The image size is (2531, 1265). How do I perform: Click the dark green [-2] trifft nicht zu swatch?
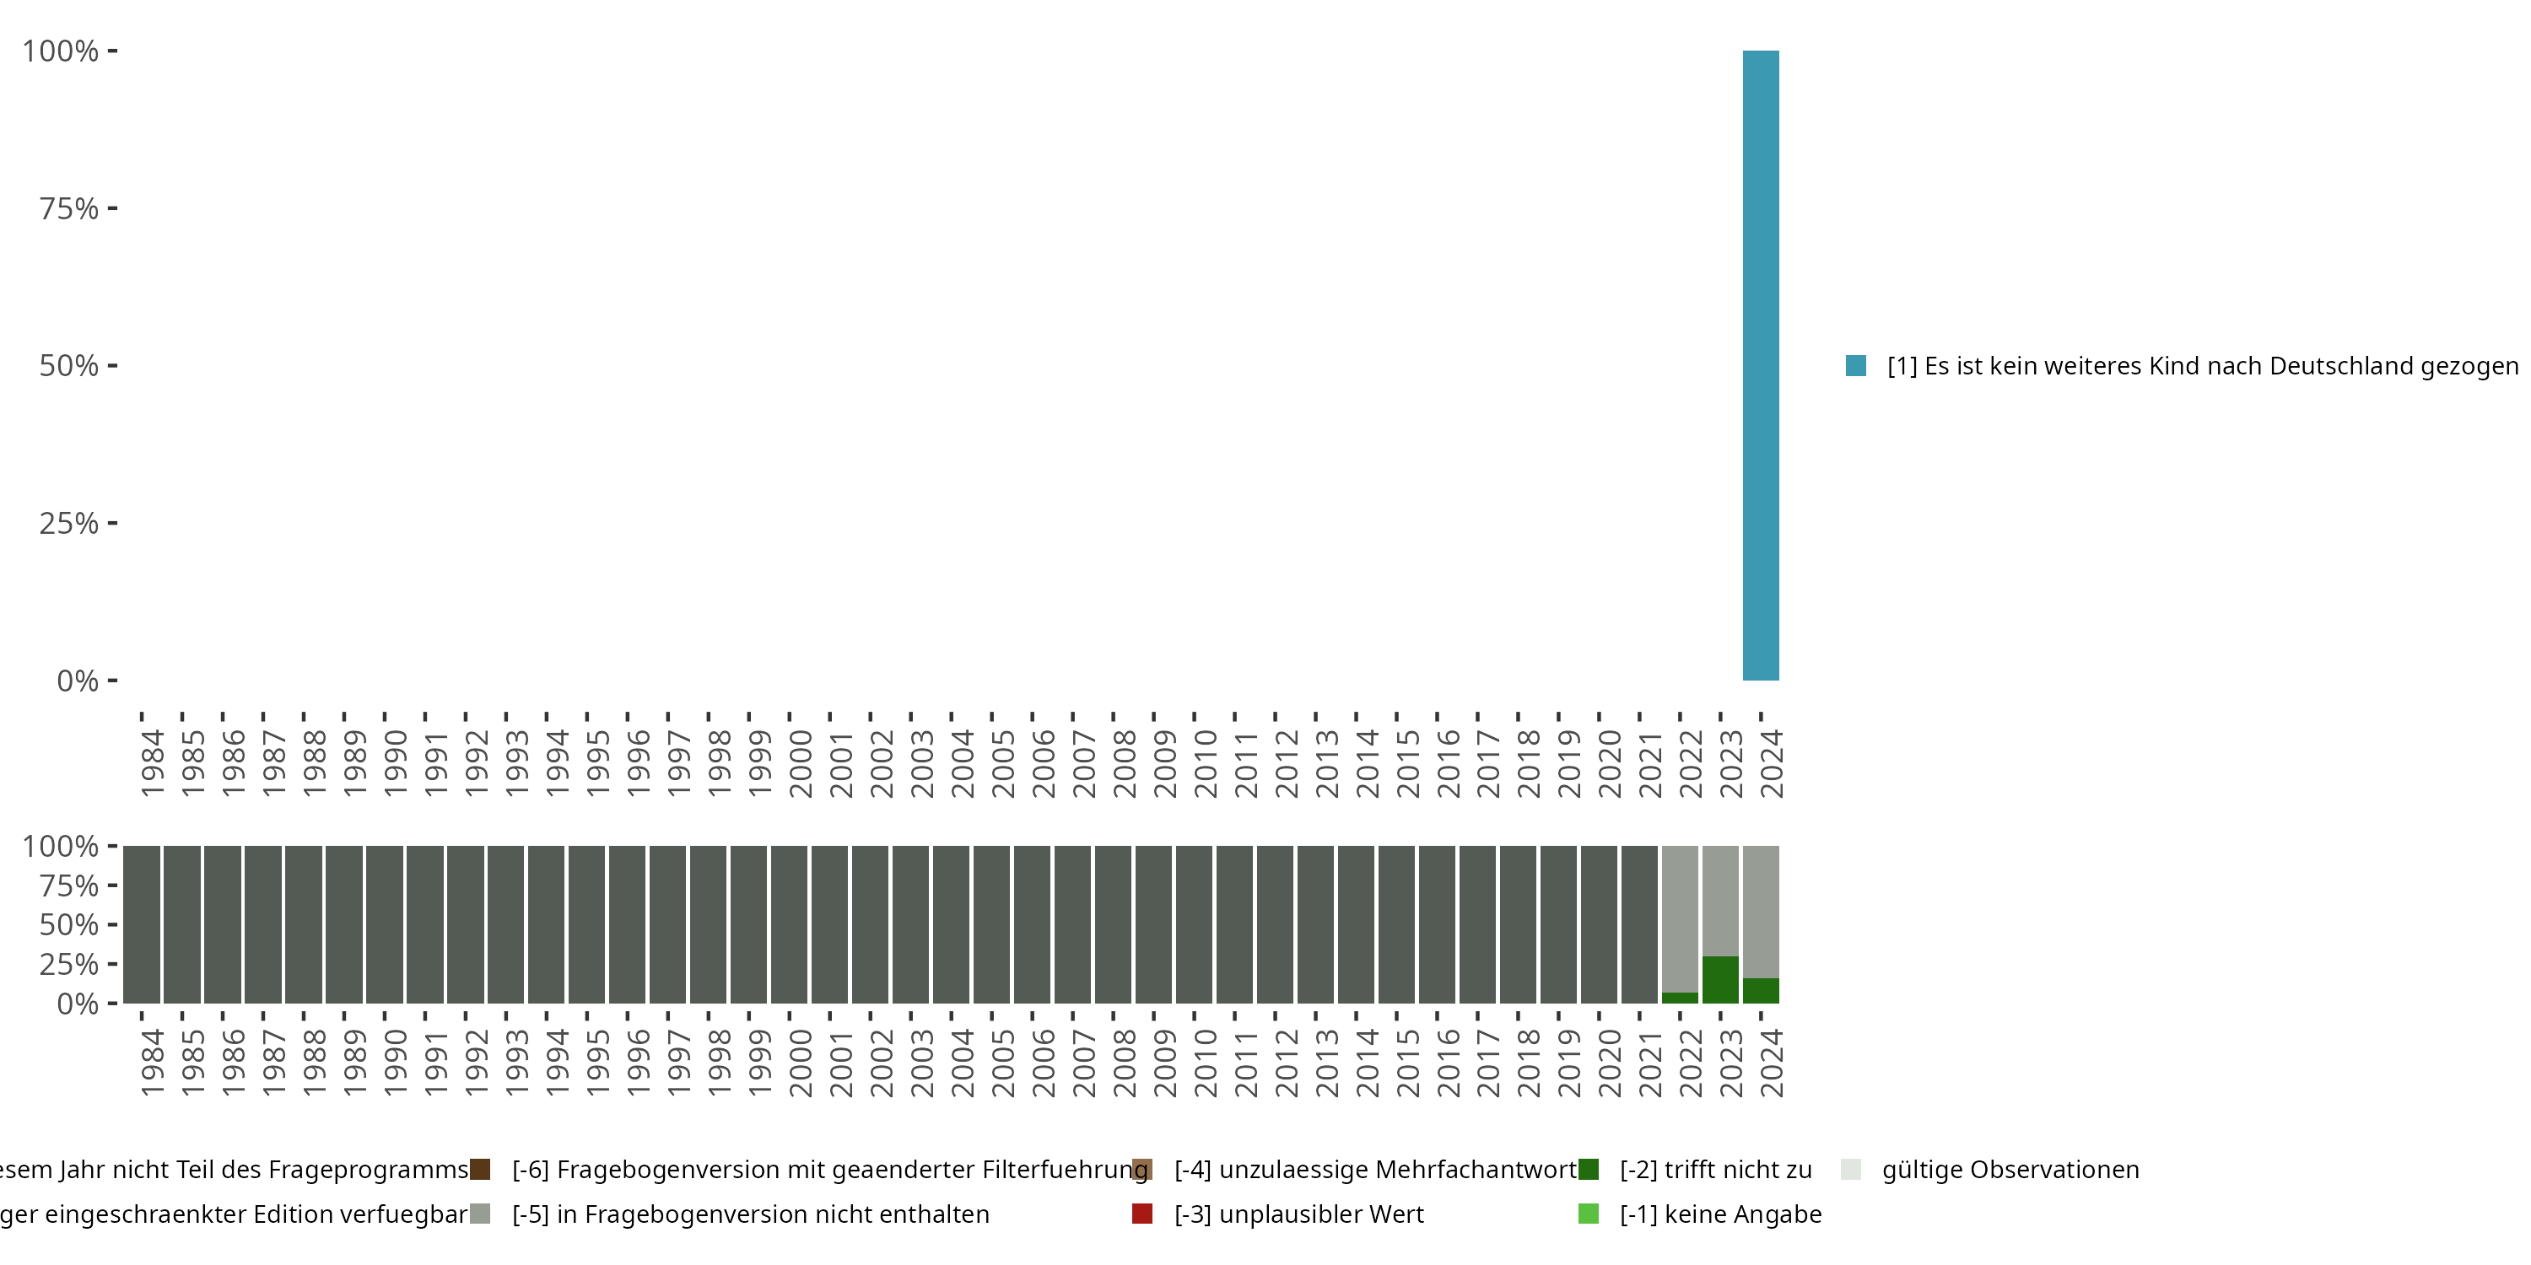pyautogui.click(x=1588, y=1169)
